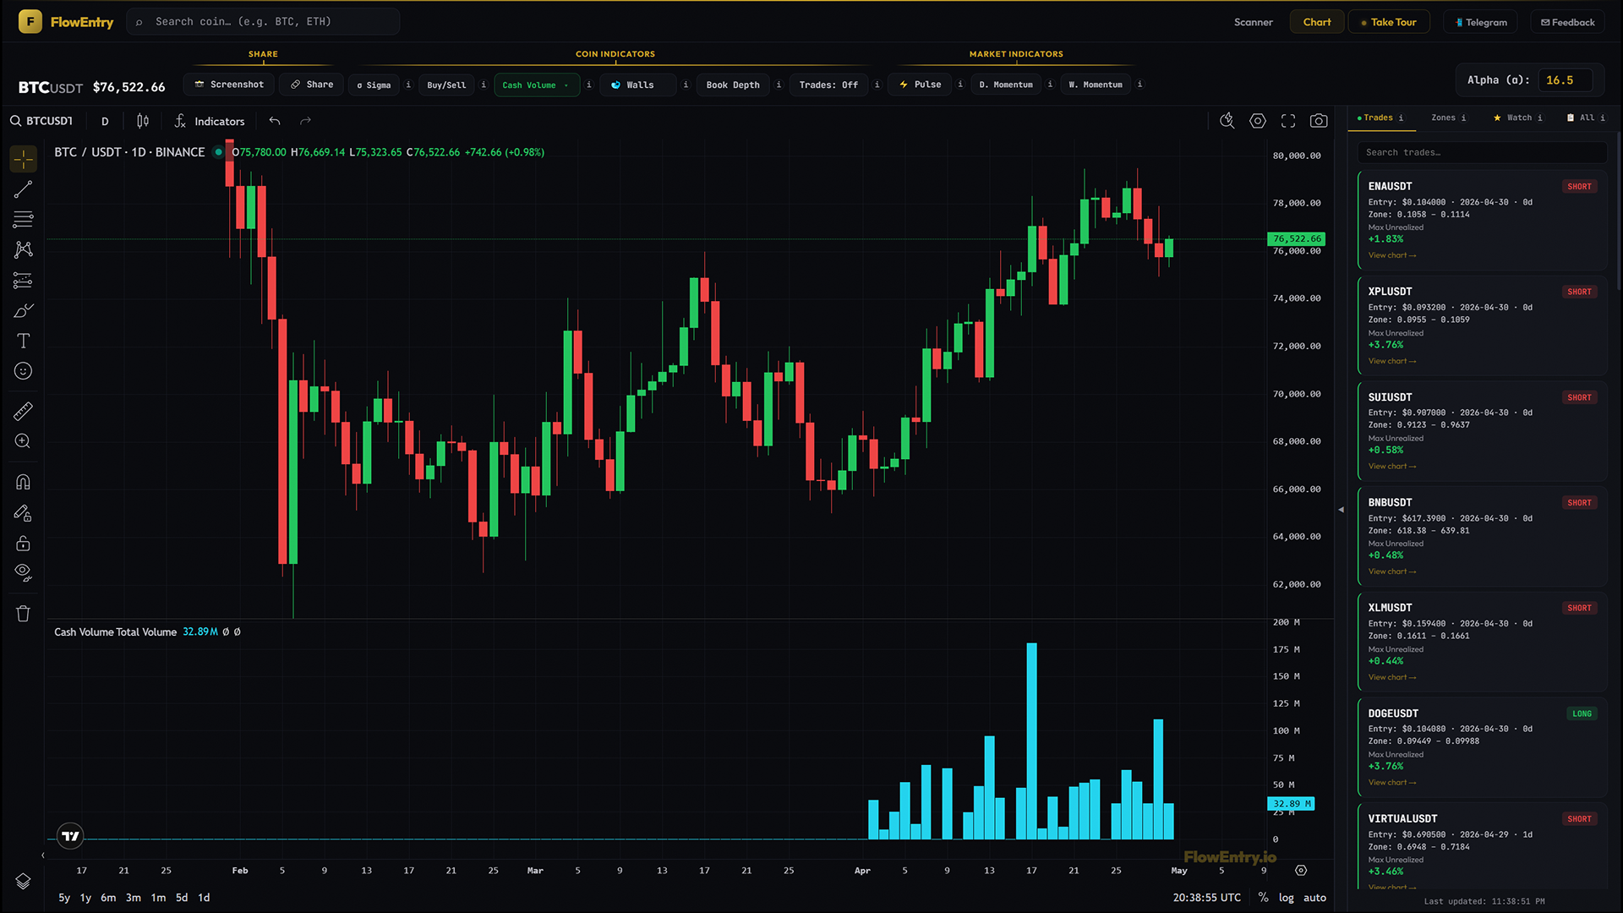Enable the W. Momentum indicator
This screenshot has width=1623, height=913.
(1096, 85)
